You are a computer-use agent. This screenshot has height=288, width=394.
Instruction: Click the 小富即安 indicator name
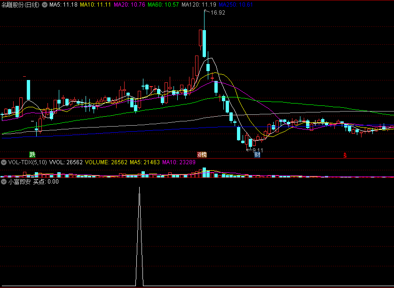click(x=19, y=182)
